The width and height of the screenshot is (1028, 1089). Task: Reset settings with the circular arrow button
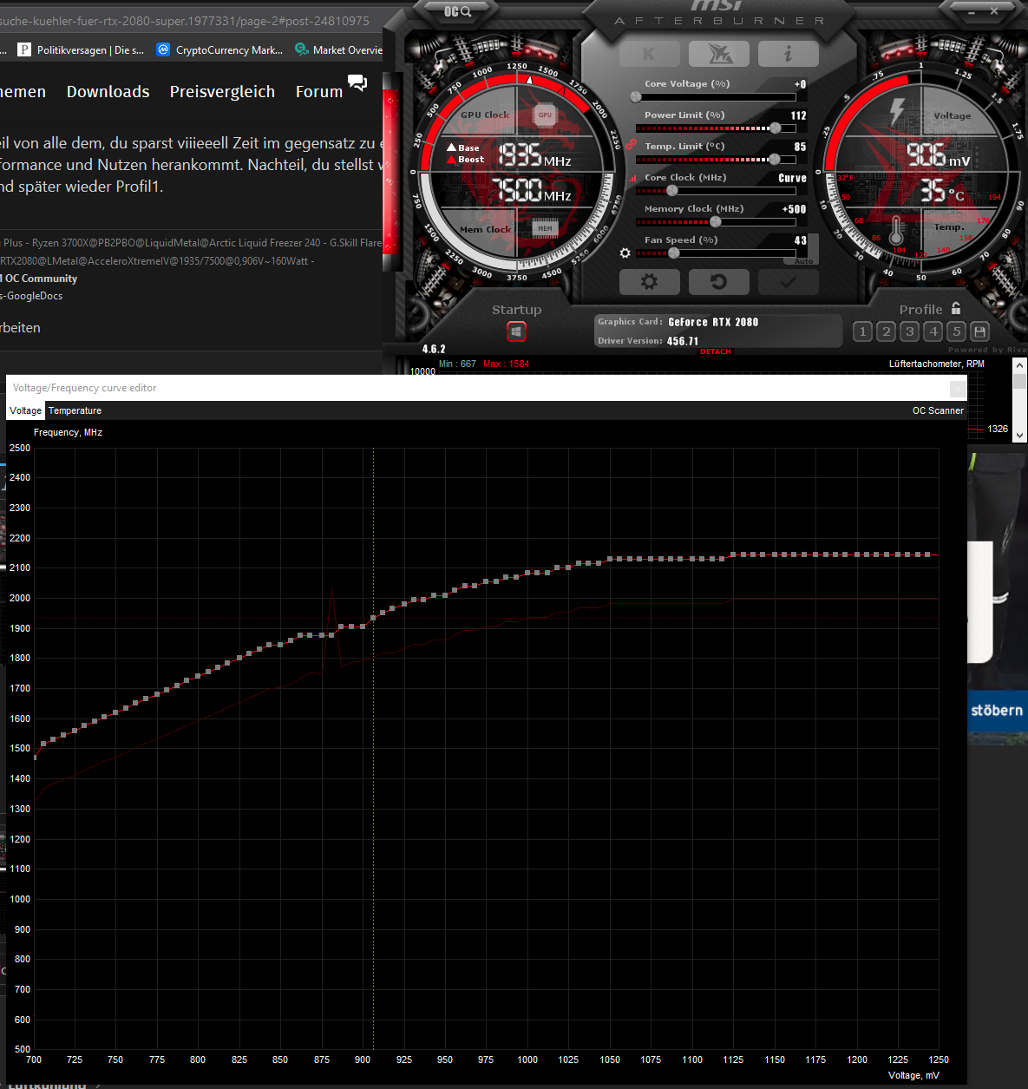point(718,282)
